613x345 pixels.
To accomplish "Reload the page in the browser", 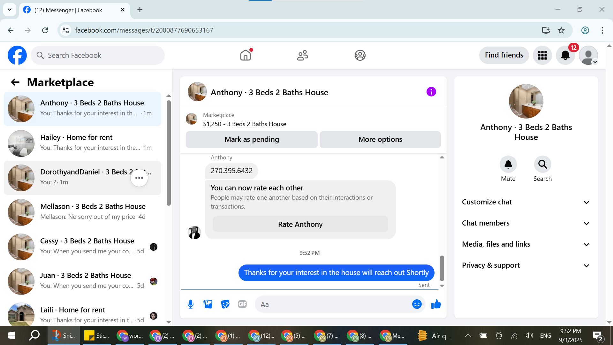I will point(45,30).
